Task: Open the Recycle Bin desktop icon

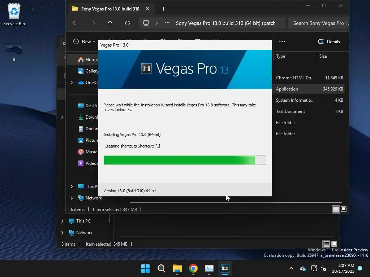Action: point(14,14)
